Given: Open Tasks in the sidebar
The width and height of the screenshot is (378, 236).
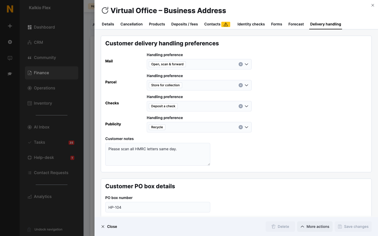Looking at the screenshot, I should [x=51, y=142].
